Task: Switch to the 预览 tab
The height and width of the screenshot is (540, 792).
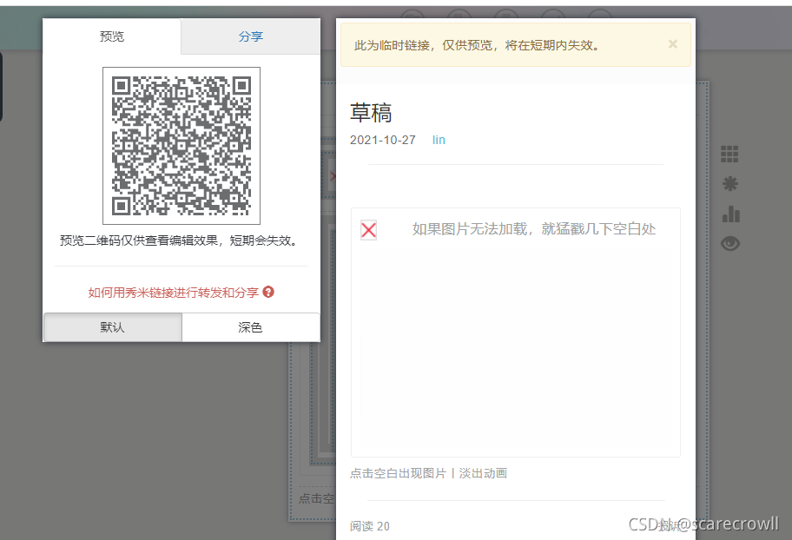Action: point(112,36)
